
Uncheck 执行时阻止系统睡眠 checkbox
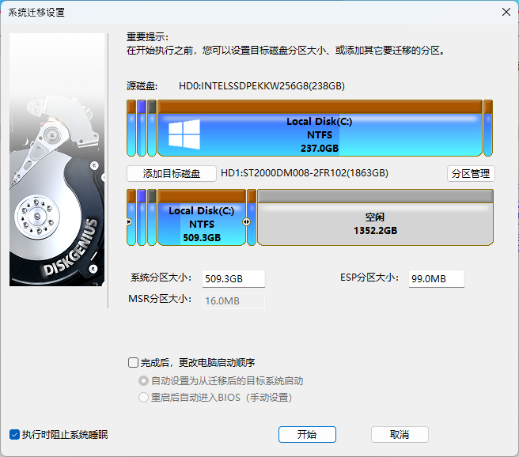(x=14, y=434)
